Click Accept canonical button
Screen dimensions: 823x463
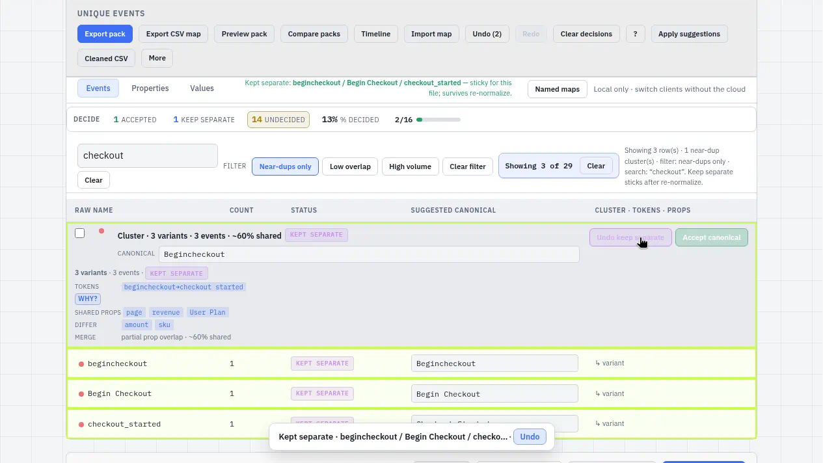point(712,237)
